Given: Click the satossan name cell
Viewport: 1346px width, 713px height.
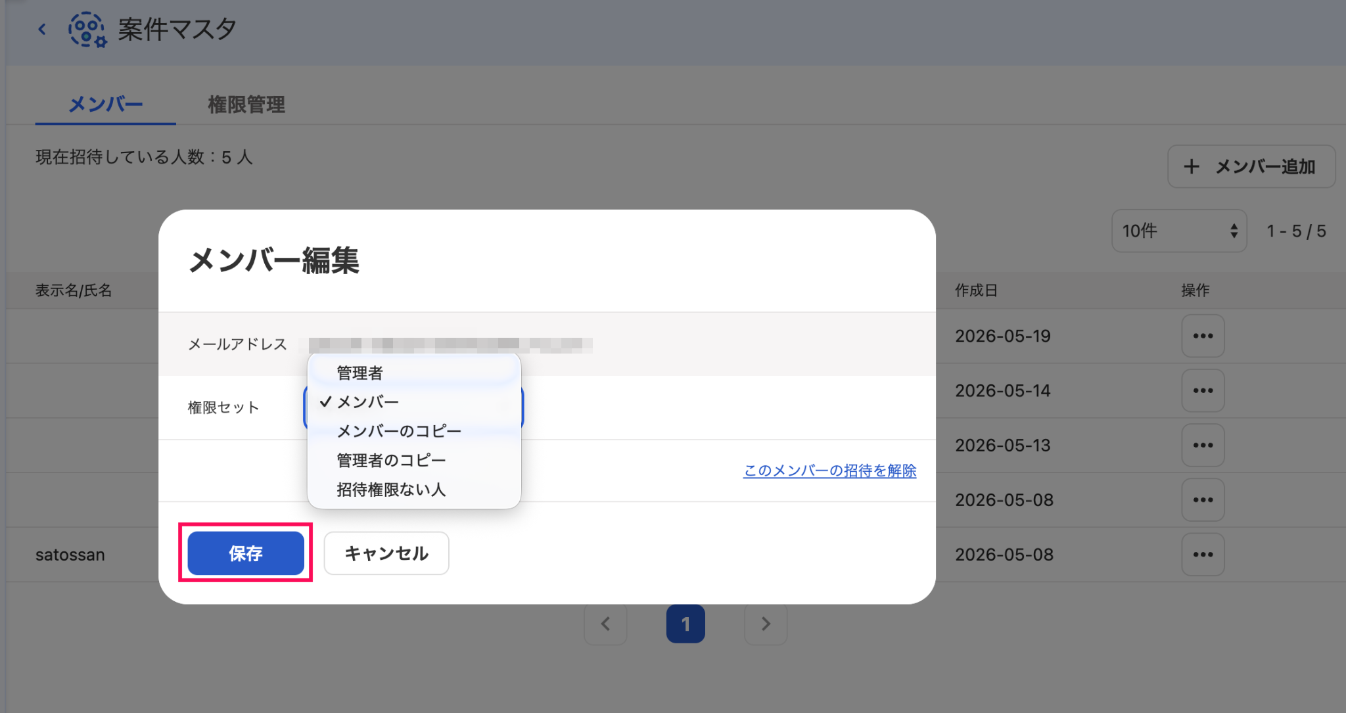Looking at the screenshot, I should coord(70,555).
